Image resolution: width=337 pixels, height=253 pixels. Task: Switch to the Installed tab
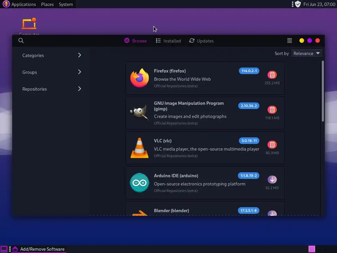[x=168, y=41]
